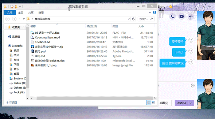The height and width of the screenshot is (119, 215).
Task: Click the voice call phone icon in chat window
Action: pyautogui.click(x=172, y=17)
